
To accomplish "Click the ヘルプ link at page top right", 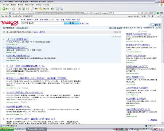I will coord(159,16).
